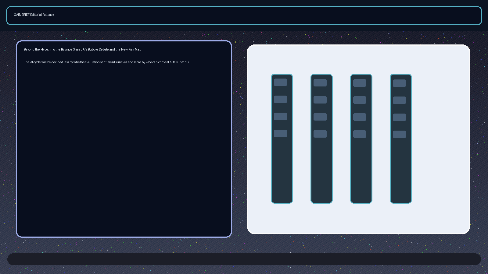Click bottom block in the second column
488x274 pixels.
point(320,134)
